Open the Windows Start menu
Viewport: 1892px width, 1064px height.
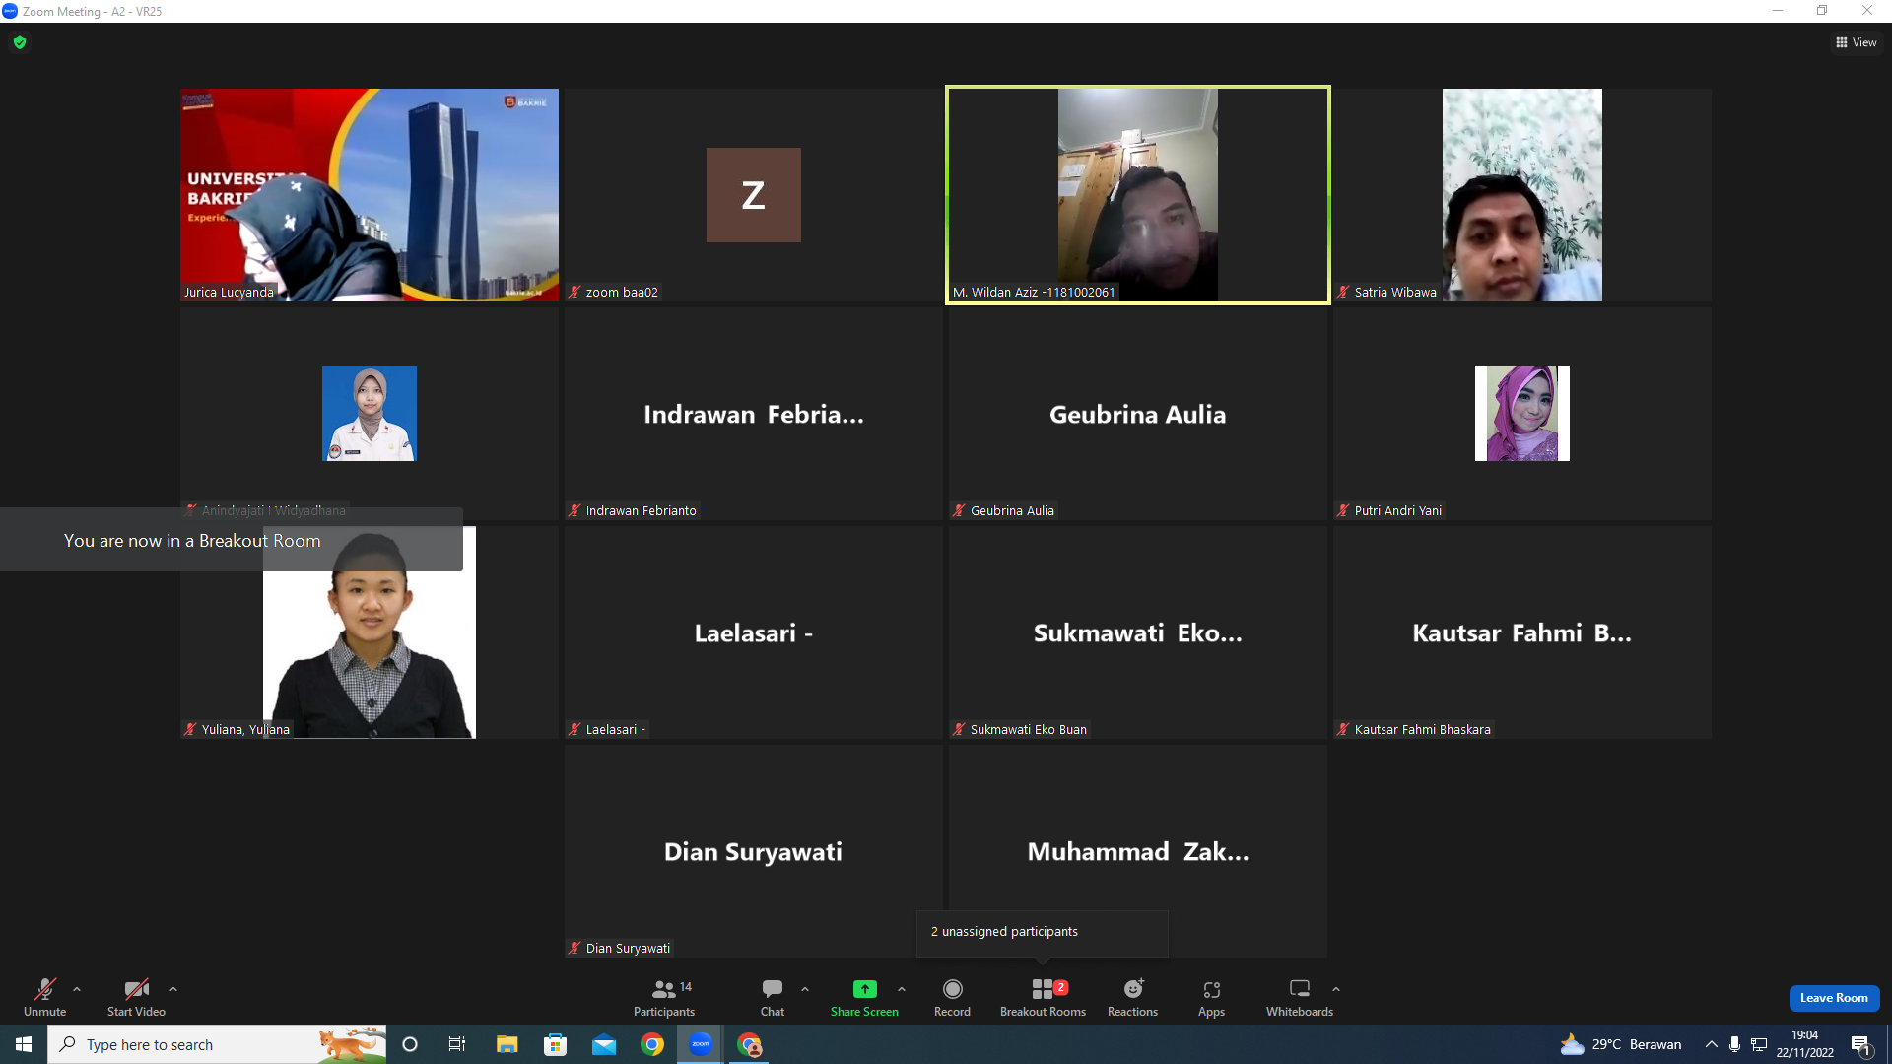pyautogui.click(x=24, y=1044)
